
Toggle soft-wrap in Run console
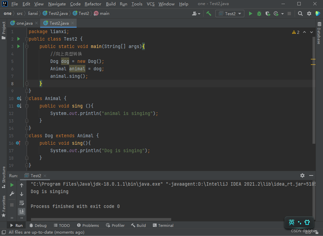(x=22, y=203)
